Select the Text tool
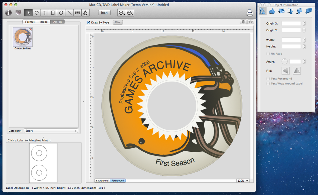318x195 pixels. click(x=45, y=13)
